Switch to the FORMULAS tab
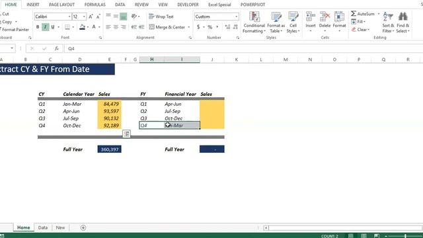 pyautogui.click(x=95, y=5)
